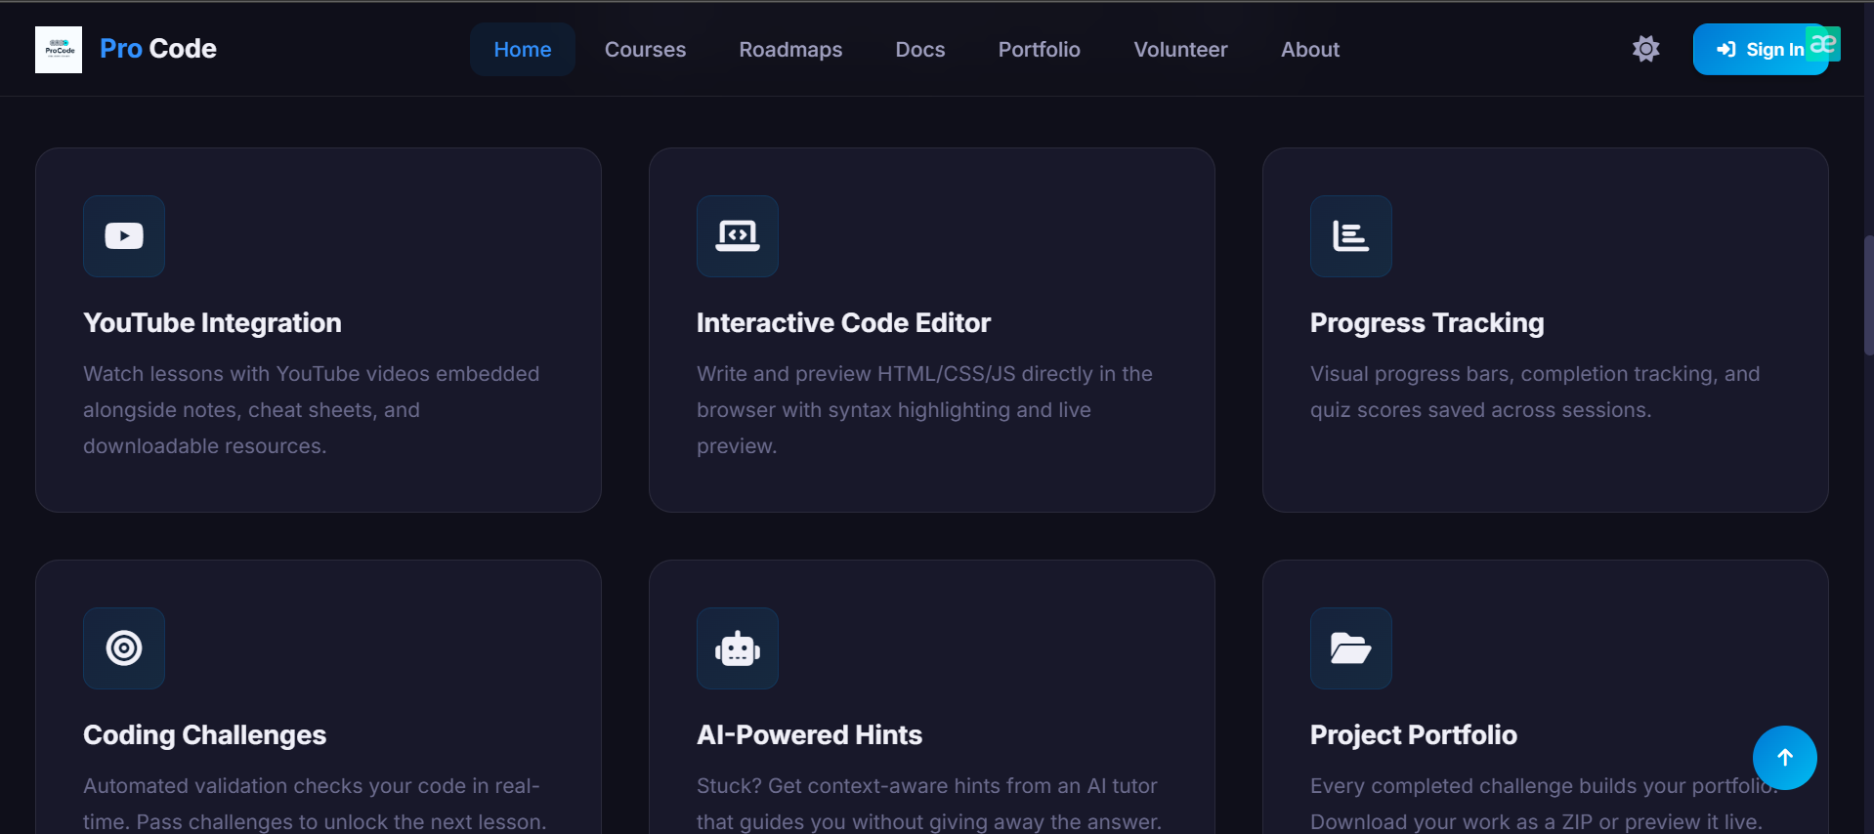Toggle the light/dark theme sun button

pyautogui.click(x=1646, y=49)
